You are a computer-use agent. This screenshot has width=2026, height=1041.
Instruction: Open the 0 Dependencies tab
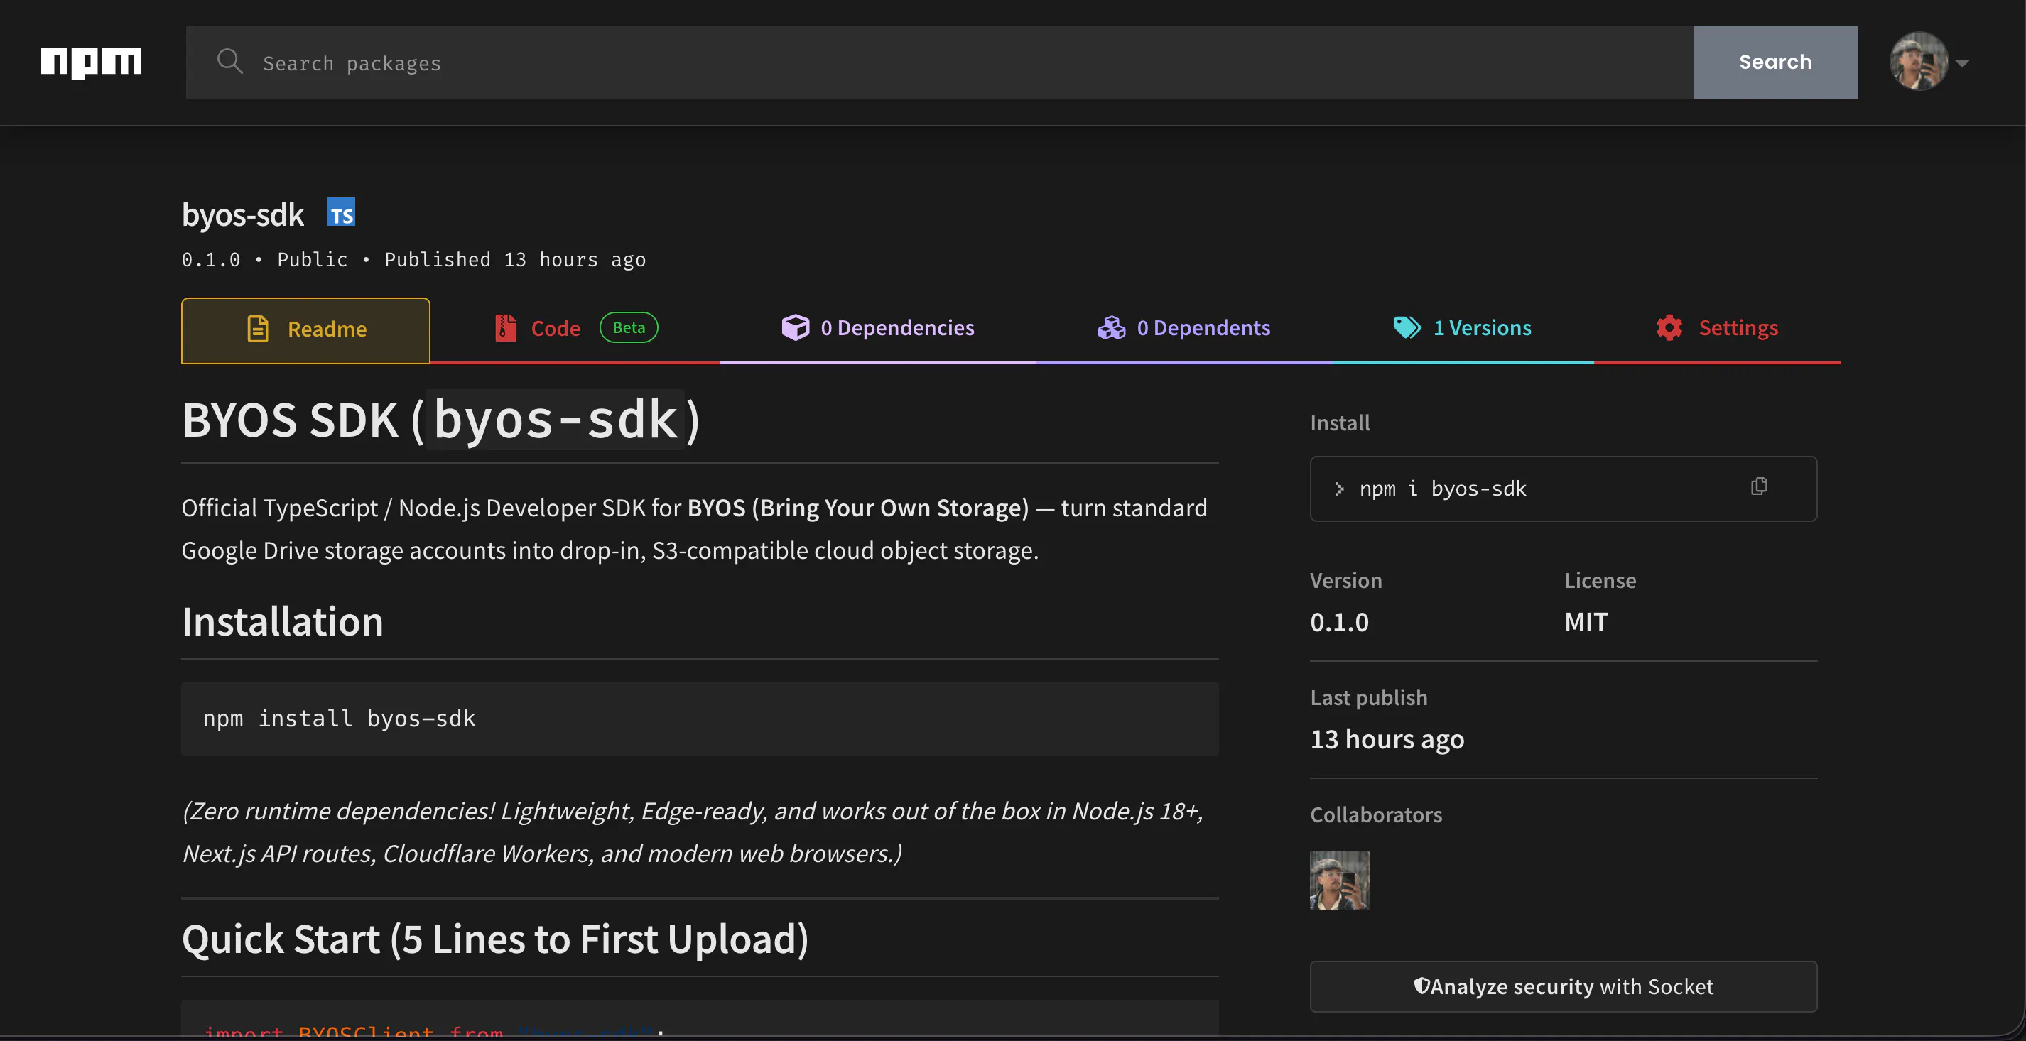(x=878, y=329)
